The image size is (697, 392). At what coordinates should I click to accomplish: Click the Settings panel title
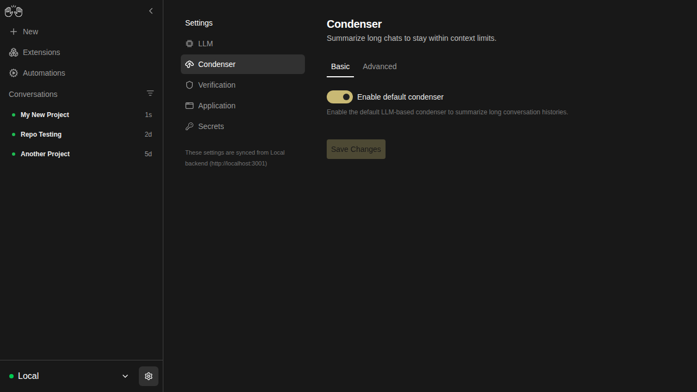click(x=199, y=23)
